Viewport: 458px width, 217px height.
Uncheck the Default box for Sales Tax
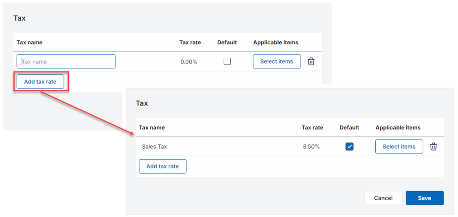(350, 147)
